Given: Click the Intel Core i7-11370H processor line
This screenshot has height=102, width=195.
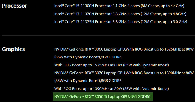Looking at the screenshot, I should [x=120, y=14].
